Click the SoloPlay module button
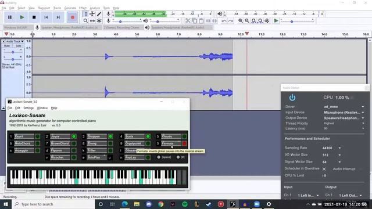The height and width of the screenshot is (209, 372). tap(96, 157)
